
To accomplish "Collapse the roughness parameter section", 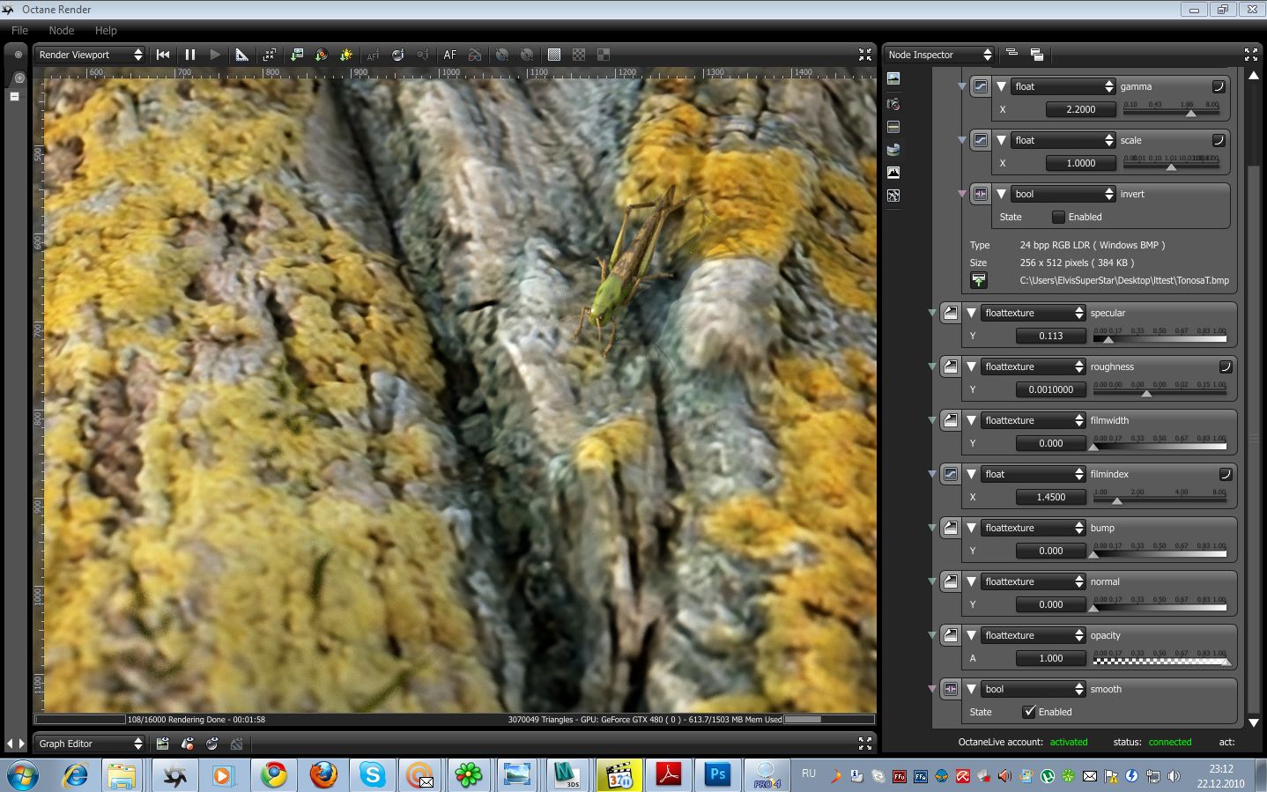I will 971,366.
